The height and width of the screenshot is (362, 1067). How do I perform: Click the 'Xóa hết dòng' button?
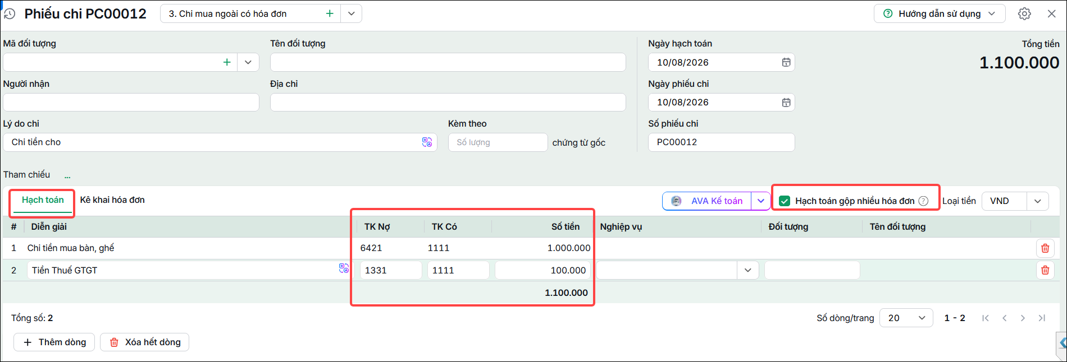point(144,342)
